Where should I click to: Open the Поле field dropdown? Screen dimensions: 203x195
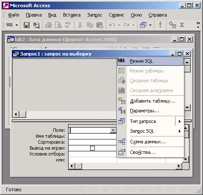click(113, 130)
